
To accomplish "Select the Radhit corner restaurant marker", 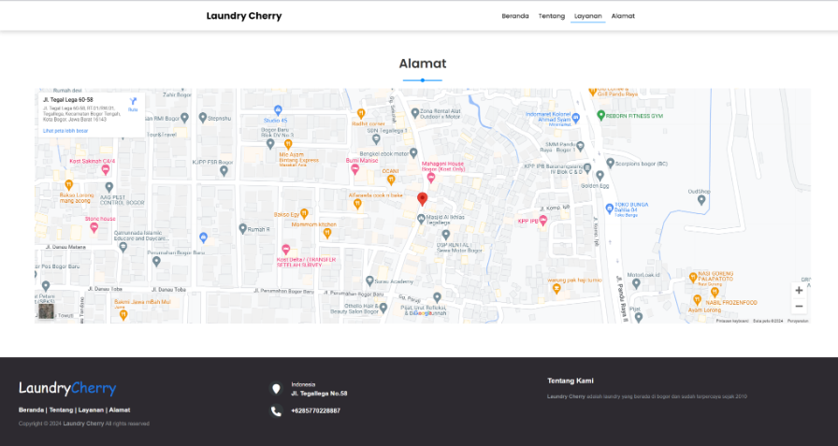I will point(361,113).
